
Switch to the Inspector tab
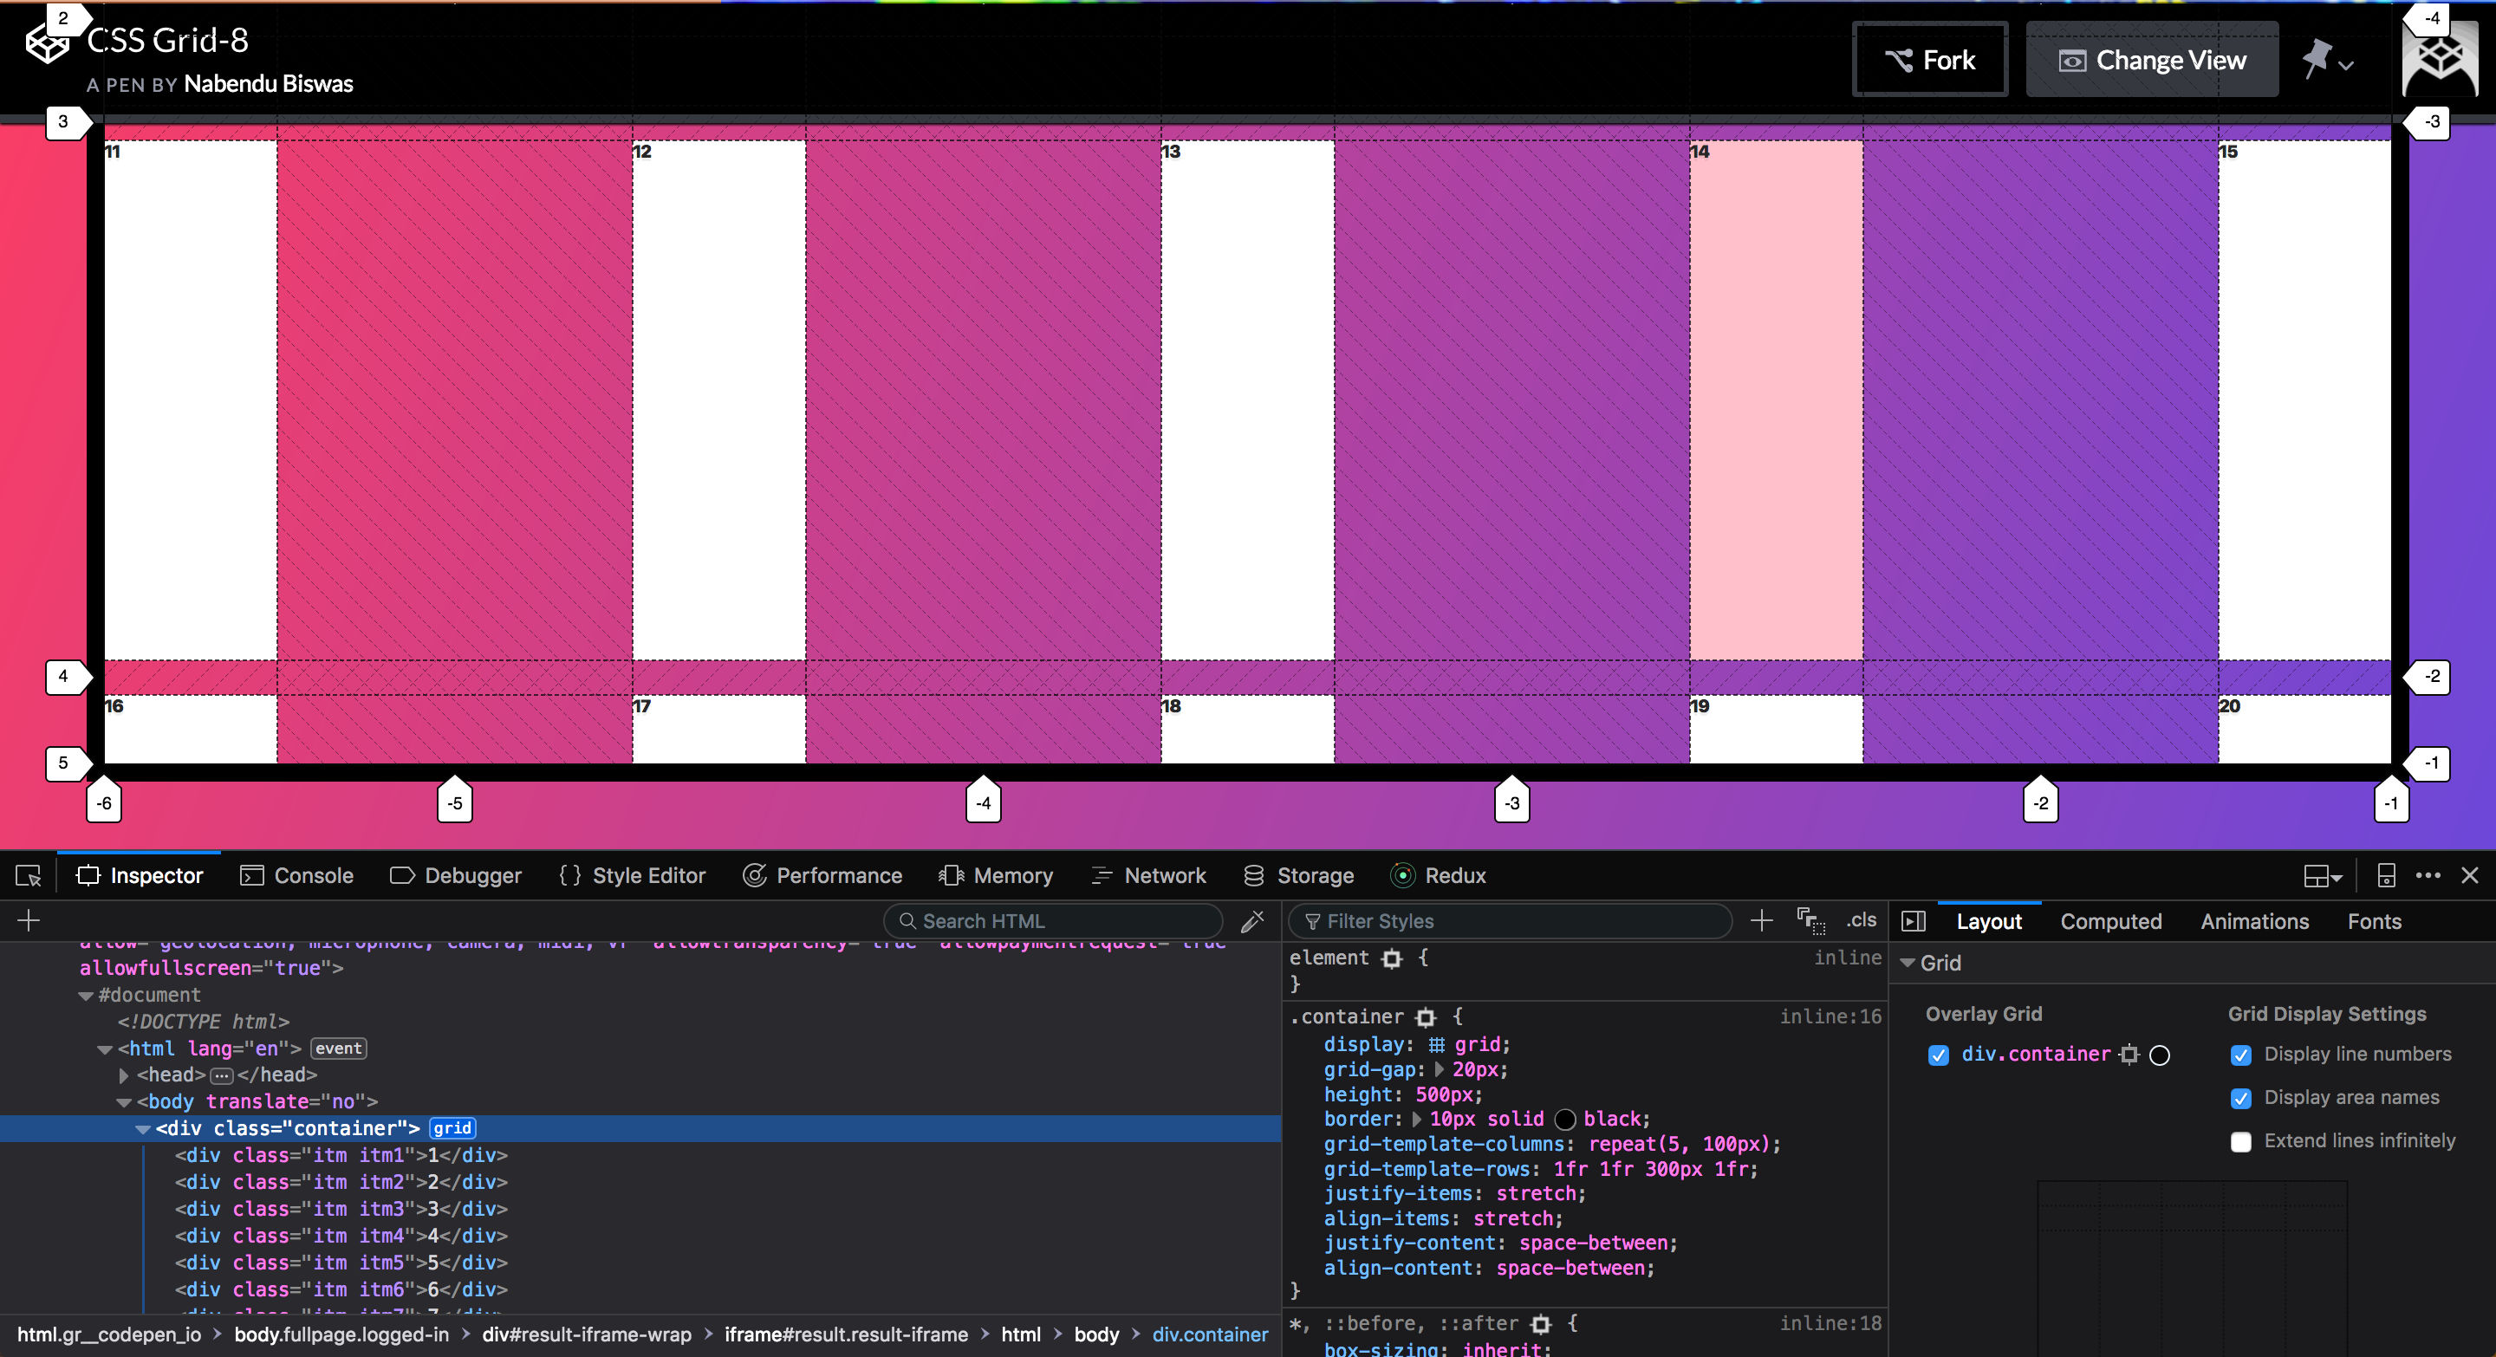pos(140,875)
